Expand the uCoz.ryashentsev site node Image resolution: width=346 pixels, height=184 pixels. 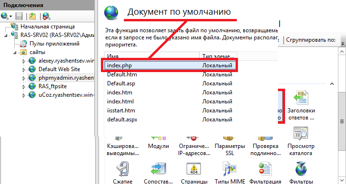24,95
